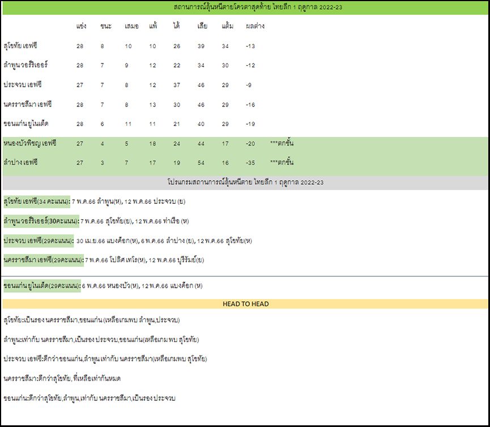
Task: Click the last head-to-head line for ขอนแก่น
Action: click(x=90, y=398)
